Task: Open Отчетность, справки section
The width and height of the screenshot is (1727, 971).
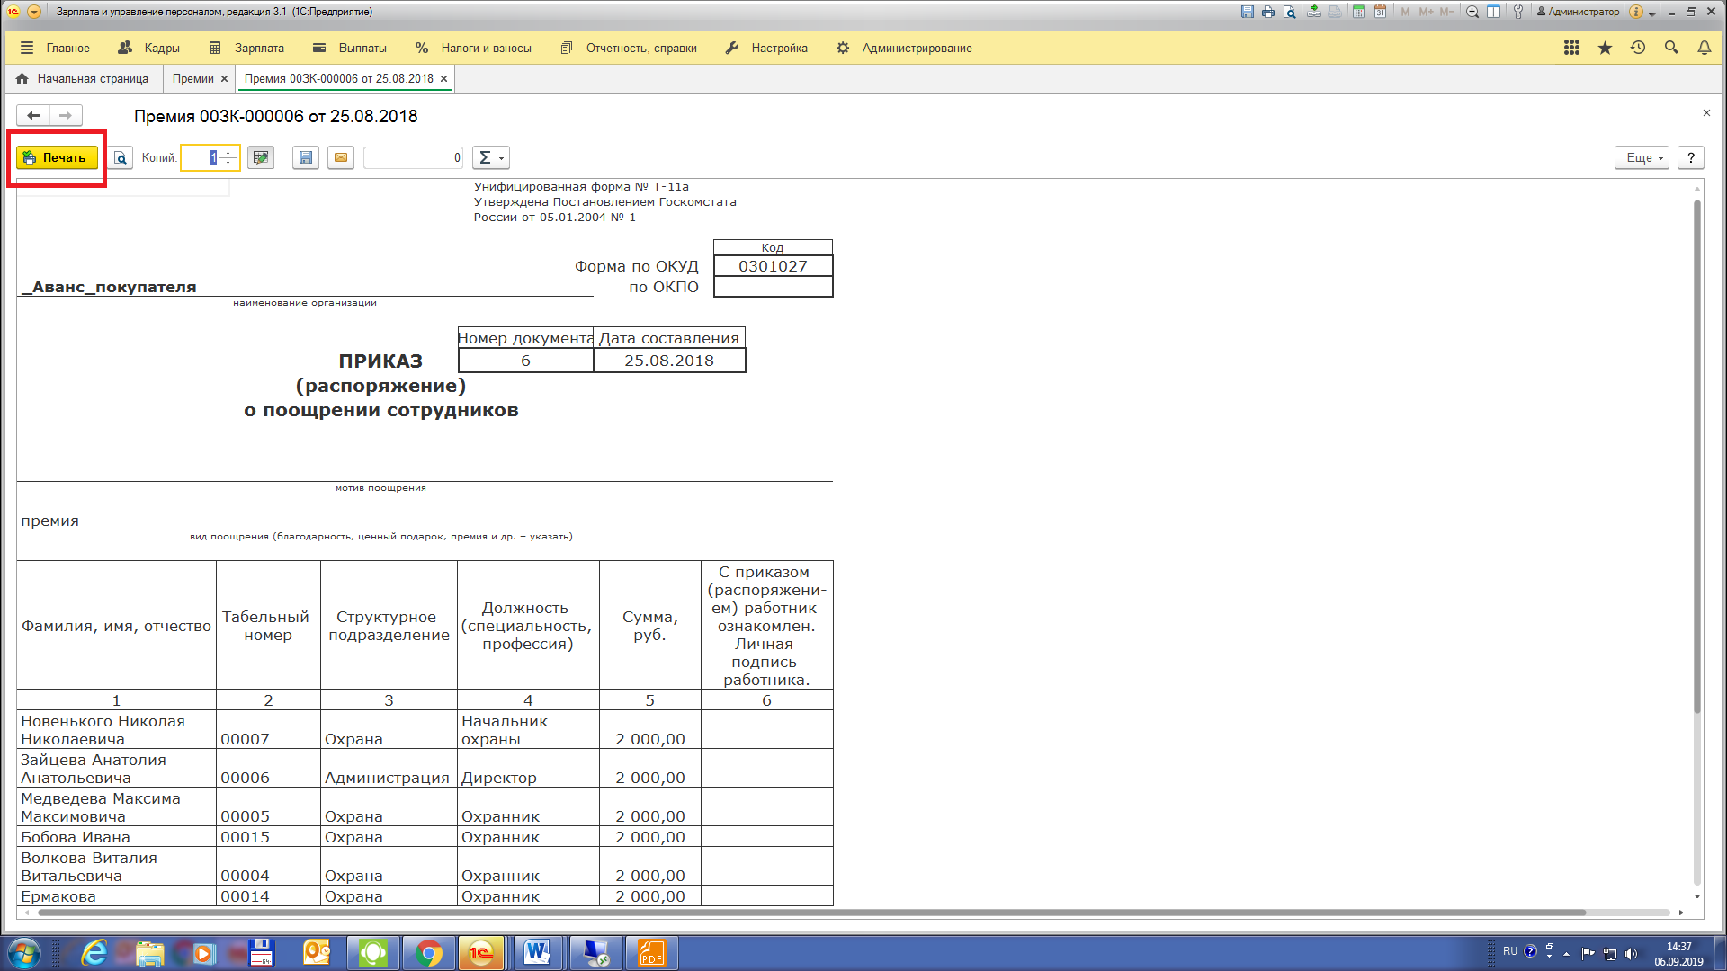Action: pyautogui.click(x=629, y=48)
